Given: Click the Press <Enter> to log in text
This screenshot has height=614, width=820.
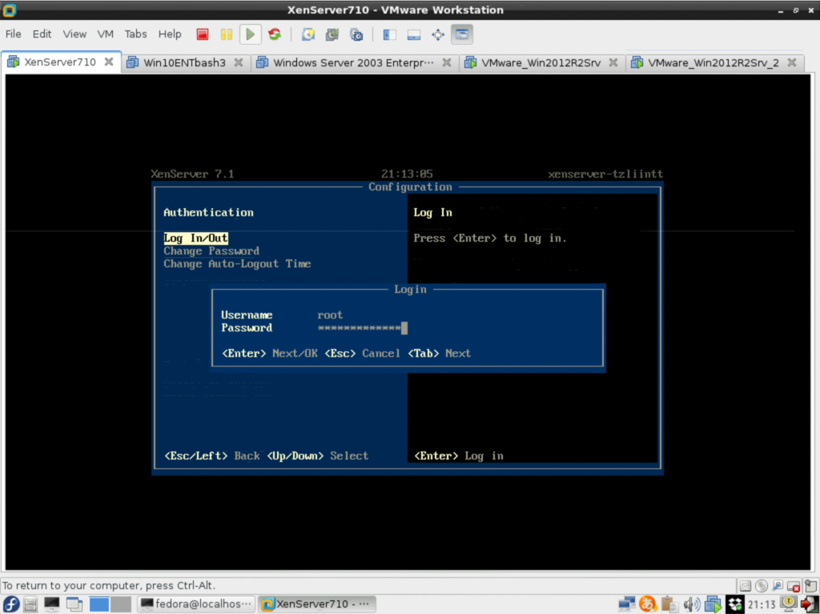Looking at the screenshot, I should (490, 239).
